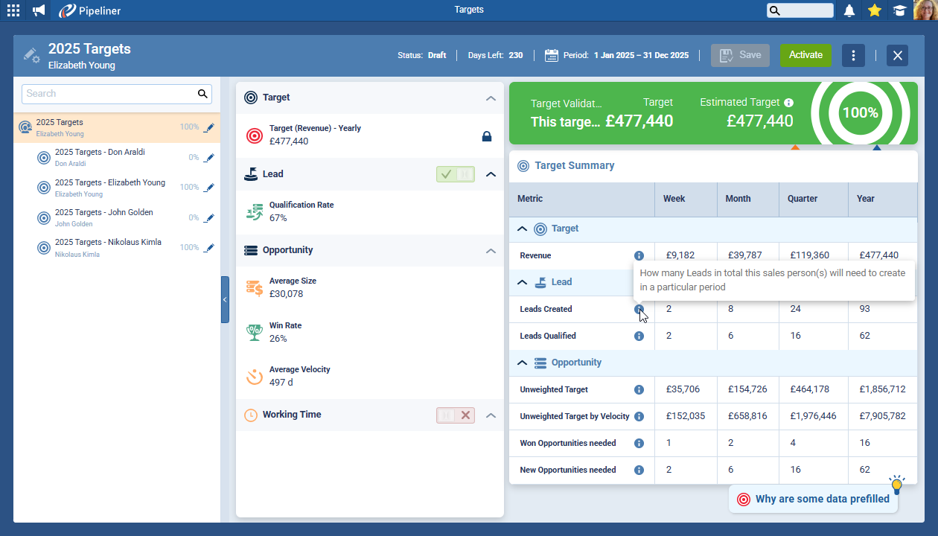This screenshot has width=938, height=536.
Task: Open the notifications bell icon
Action: (x=849, y=10)
